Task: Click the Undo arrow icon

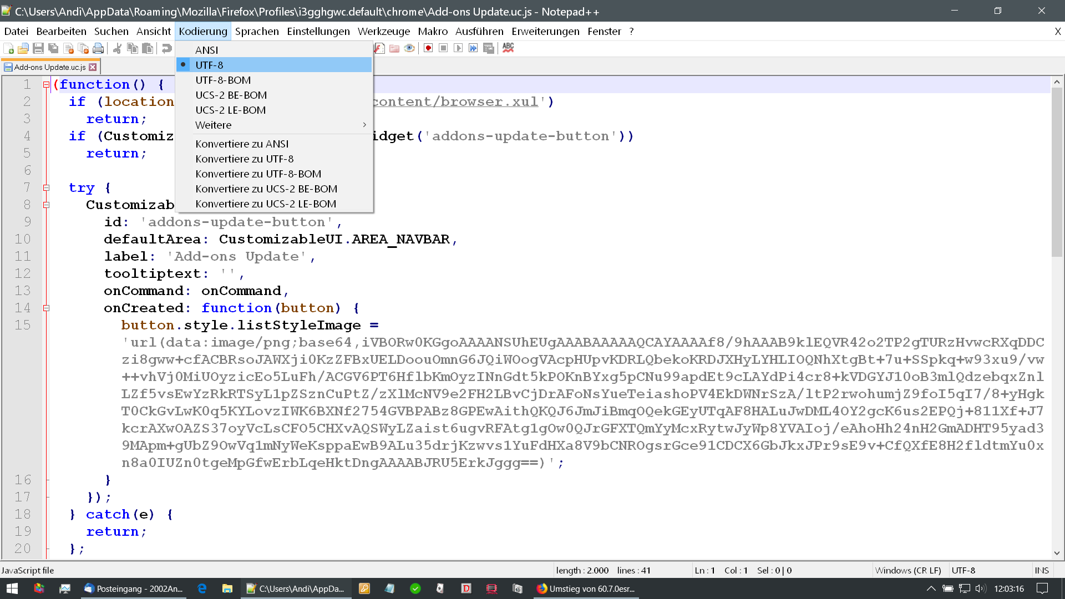Action: pyautogui.click(x=166, y=49)
